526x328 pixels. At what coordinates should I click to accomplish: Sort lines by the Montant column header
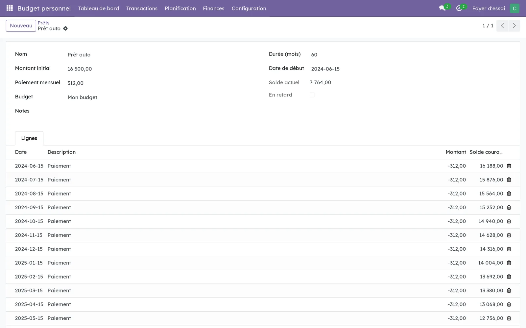pos(456,152)
